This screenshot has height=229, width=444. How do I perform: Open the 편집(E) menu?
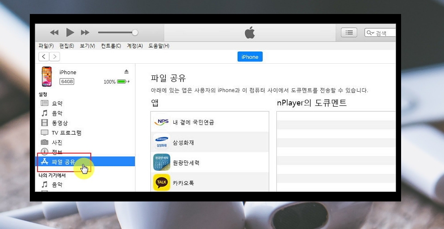click(x=66, y=46)
